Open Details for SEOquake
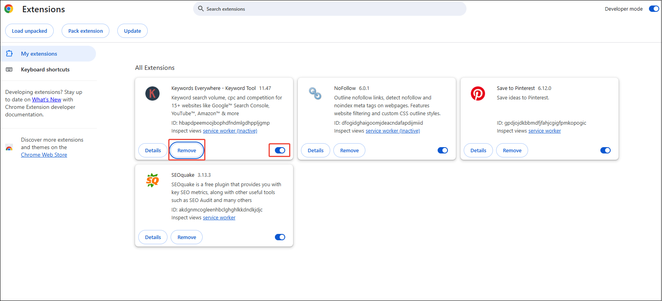 coord(153,237)
